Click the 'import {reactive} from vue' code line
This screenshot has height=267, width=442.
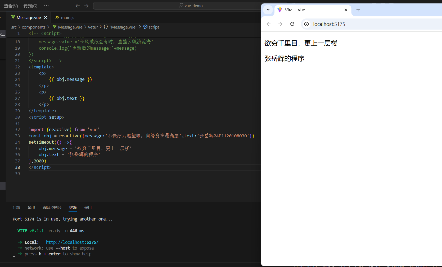(x=64, y=129)
